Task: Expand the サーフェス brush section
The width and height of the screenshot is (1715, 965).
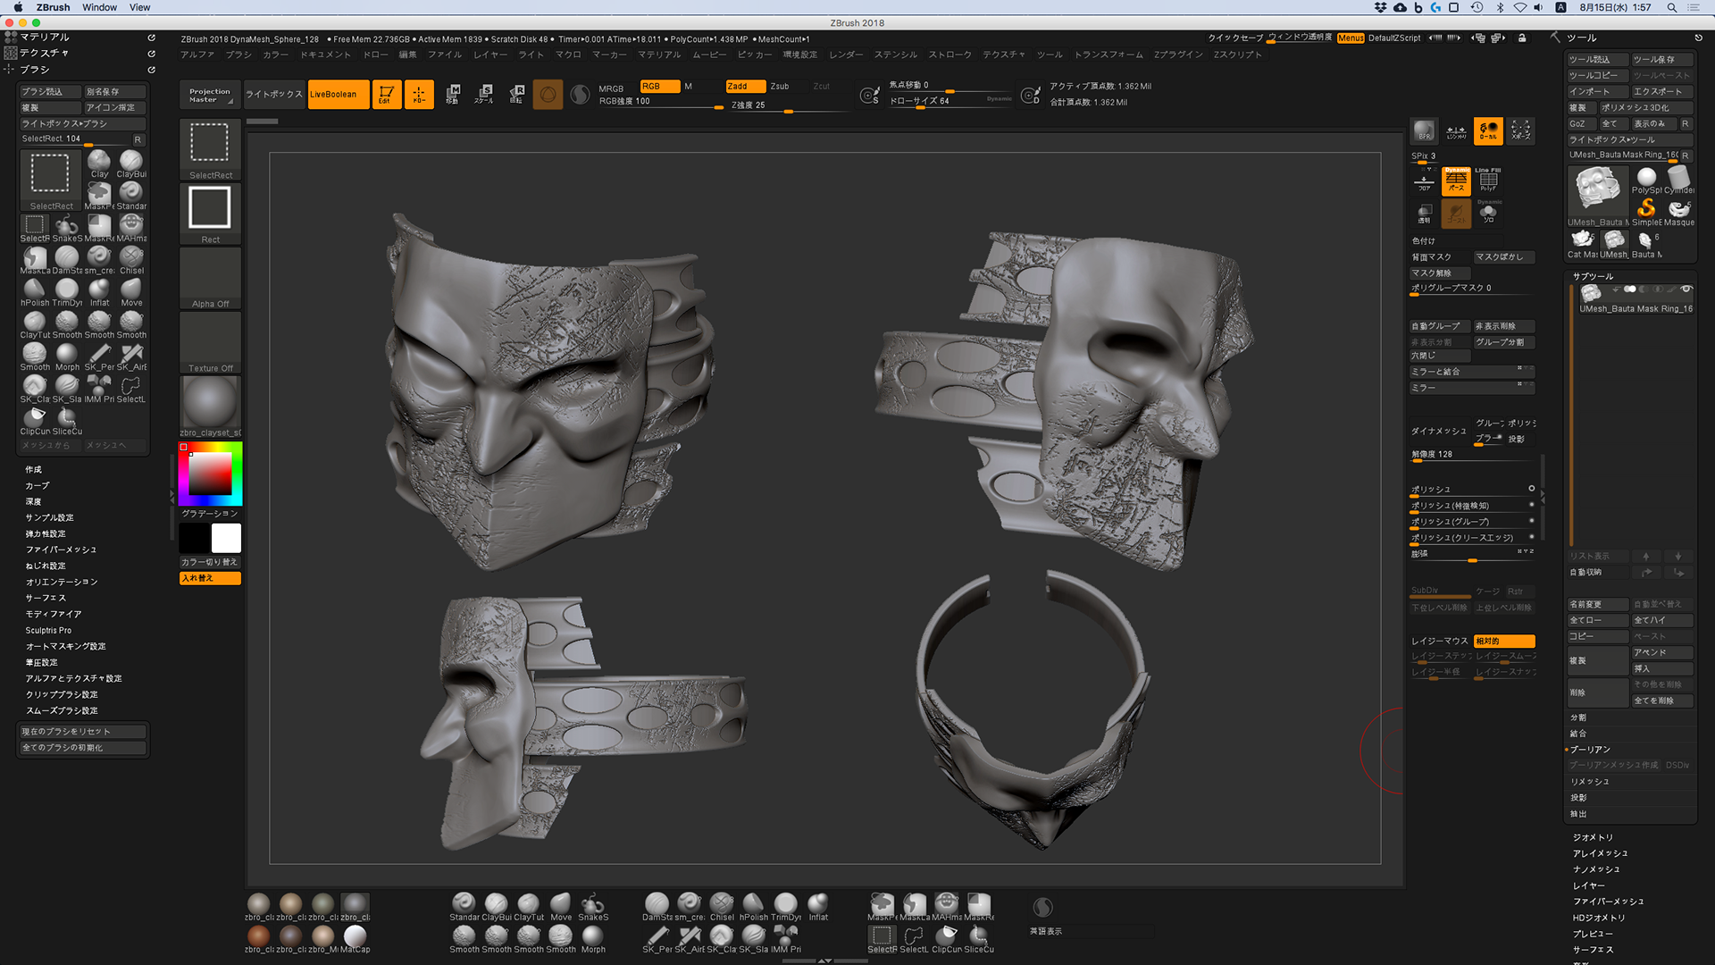Action: (46, 598)
